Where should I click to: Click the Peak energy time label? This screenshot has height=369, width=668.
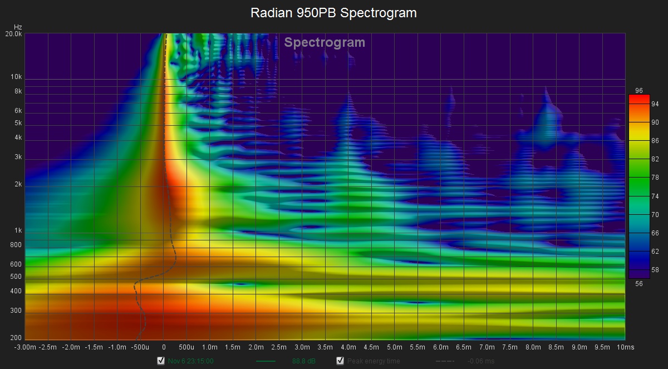(374, 361)
